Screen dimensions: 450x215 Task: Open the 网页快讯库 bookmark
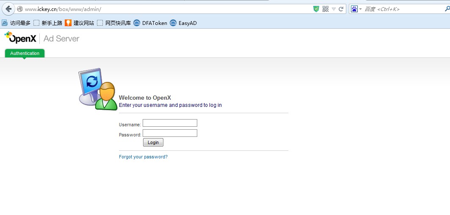pyautogui.click(x=114, y=23)
